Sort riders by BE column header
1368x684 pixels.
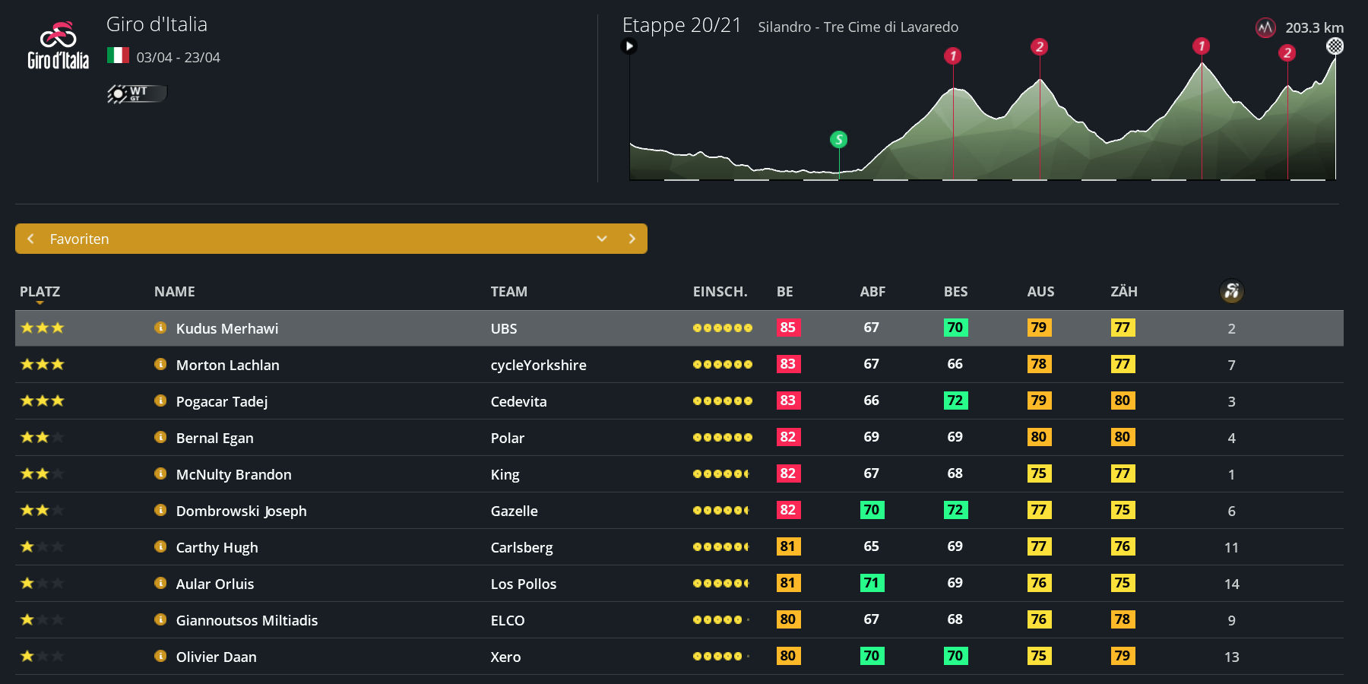[x=784, y=292]
